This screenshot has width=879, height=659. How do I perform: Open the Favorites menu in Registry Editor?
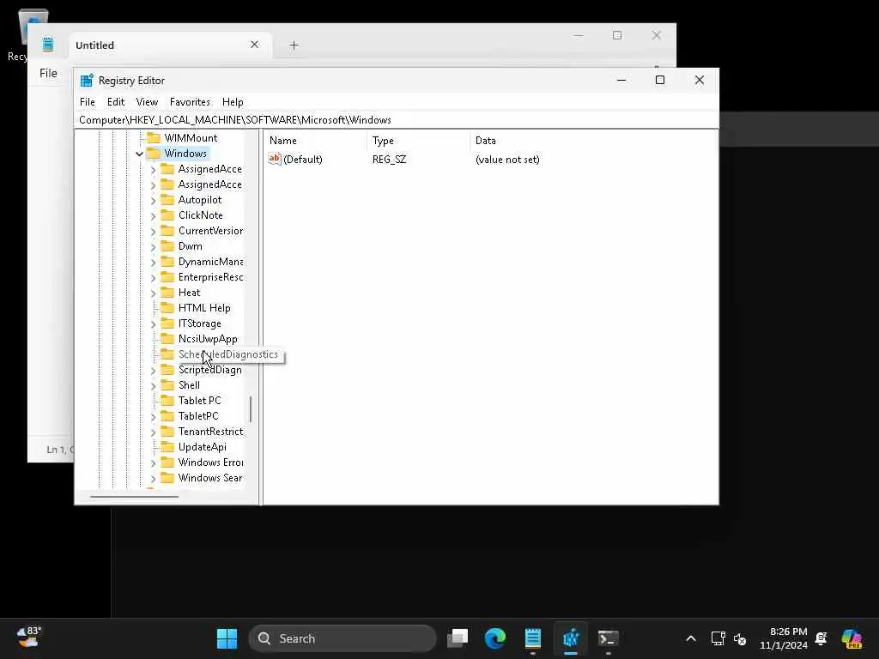190,102
